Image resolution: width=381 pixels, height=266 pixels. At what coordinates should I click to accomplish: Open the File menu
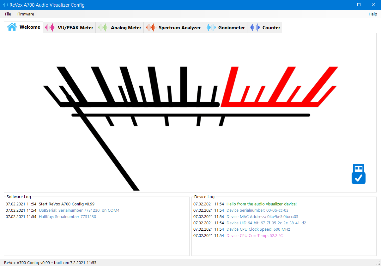point(8,14)
